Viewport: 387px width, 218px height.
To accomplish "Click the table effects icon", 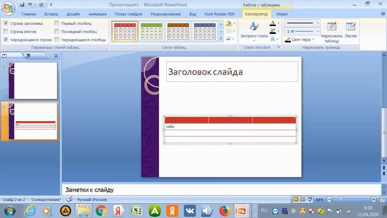I will [229, 39].
